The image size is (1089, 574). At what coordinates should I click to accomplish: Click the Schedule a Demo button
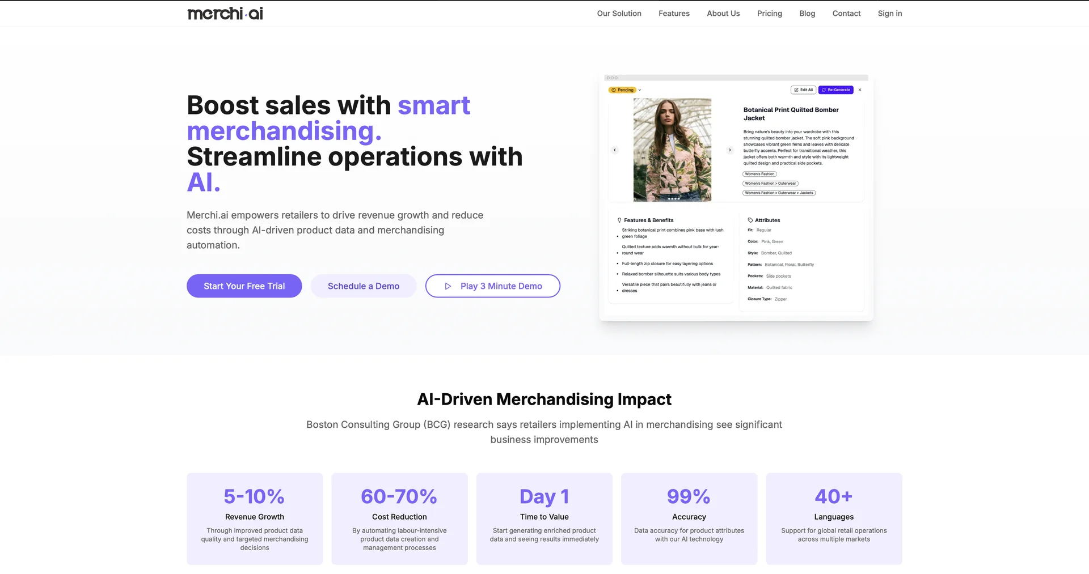tap(363, 286)
